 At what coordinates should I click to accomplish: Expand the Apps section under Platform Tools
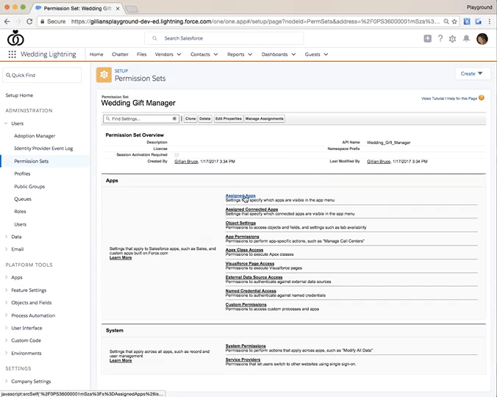point(6,277)
